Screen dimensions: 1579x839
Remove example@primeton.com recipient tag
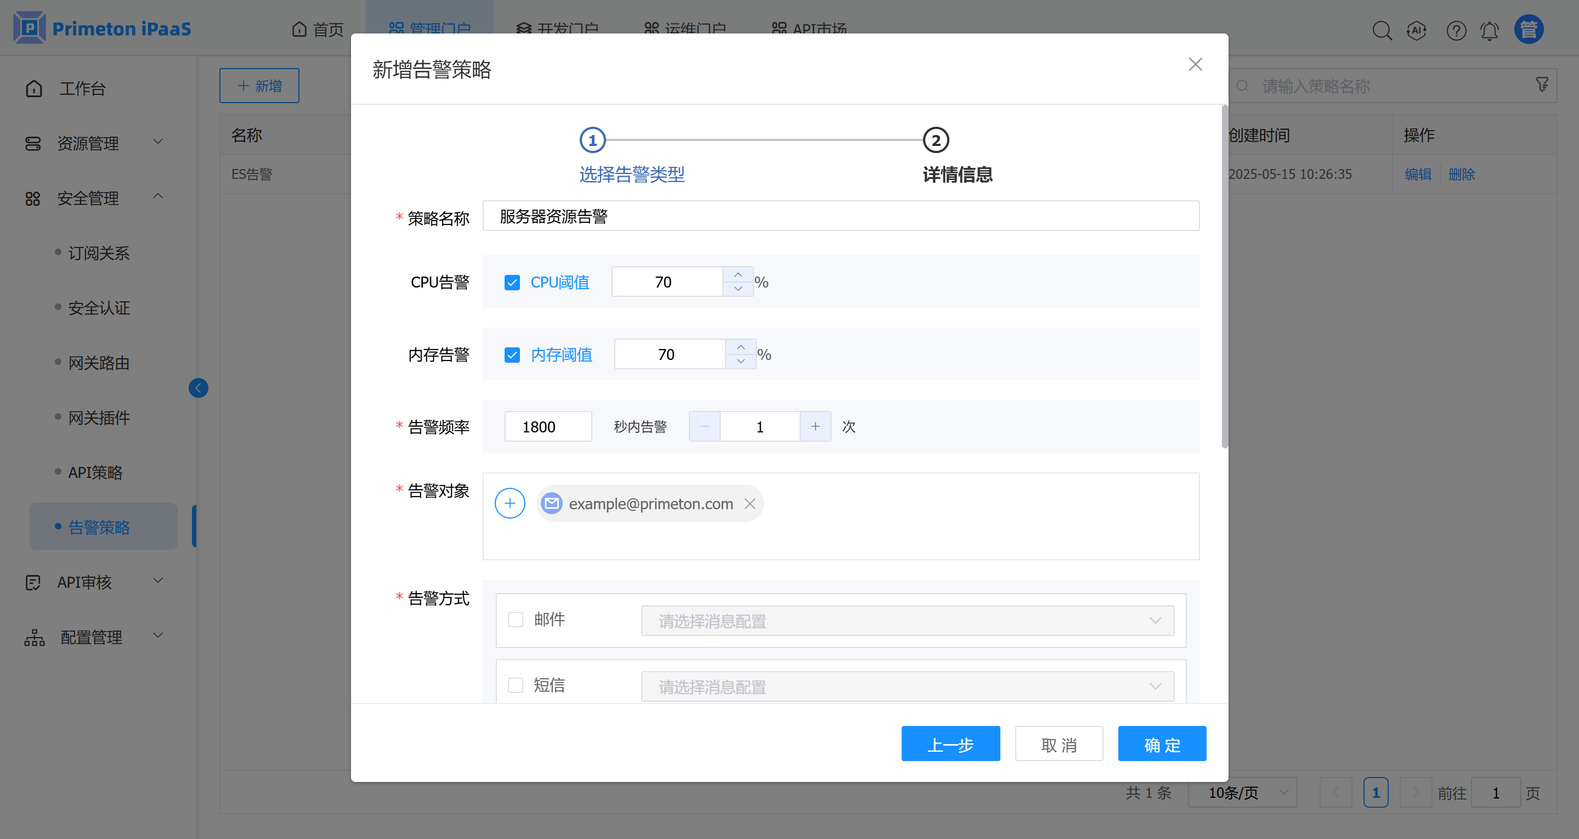click(x=749, y=504)
